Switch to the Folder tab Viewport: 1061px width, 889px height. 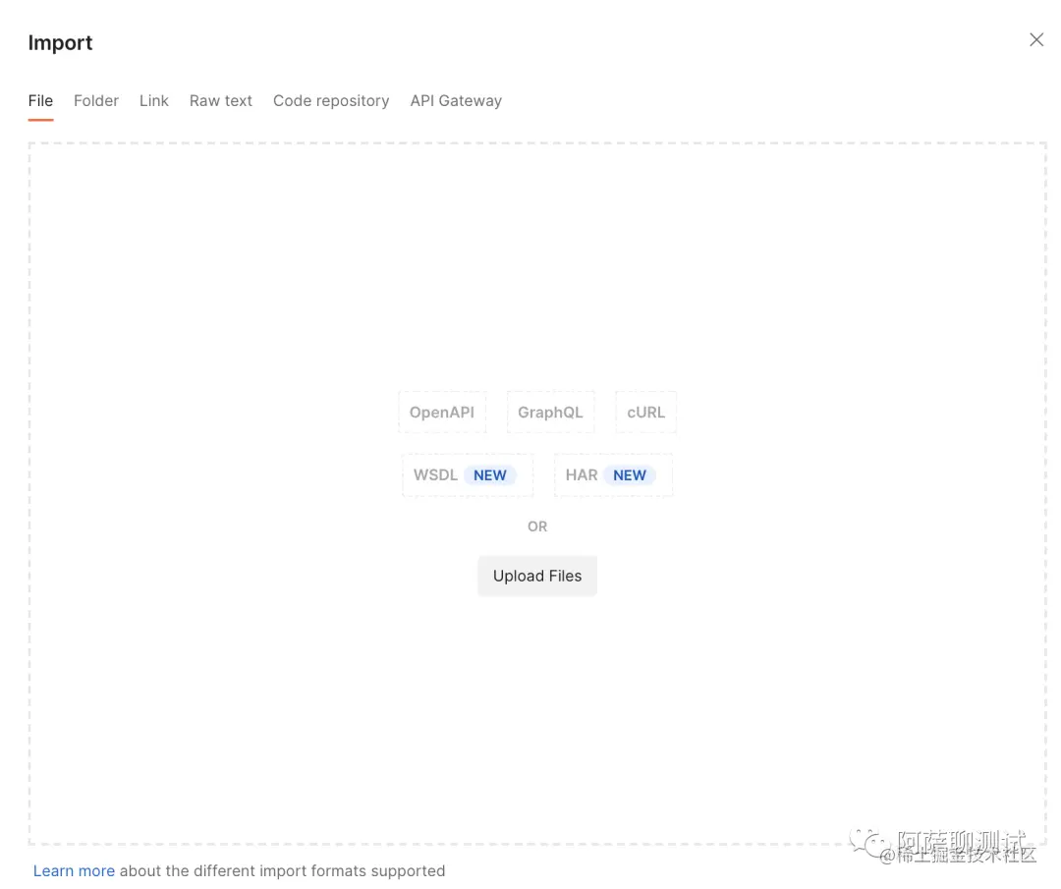96,101
